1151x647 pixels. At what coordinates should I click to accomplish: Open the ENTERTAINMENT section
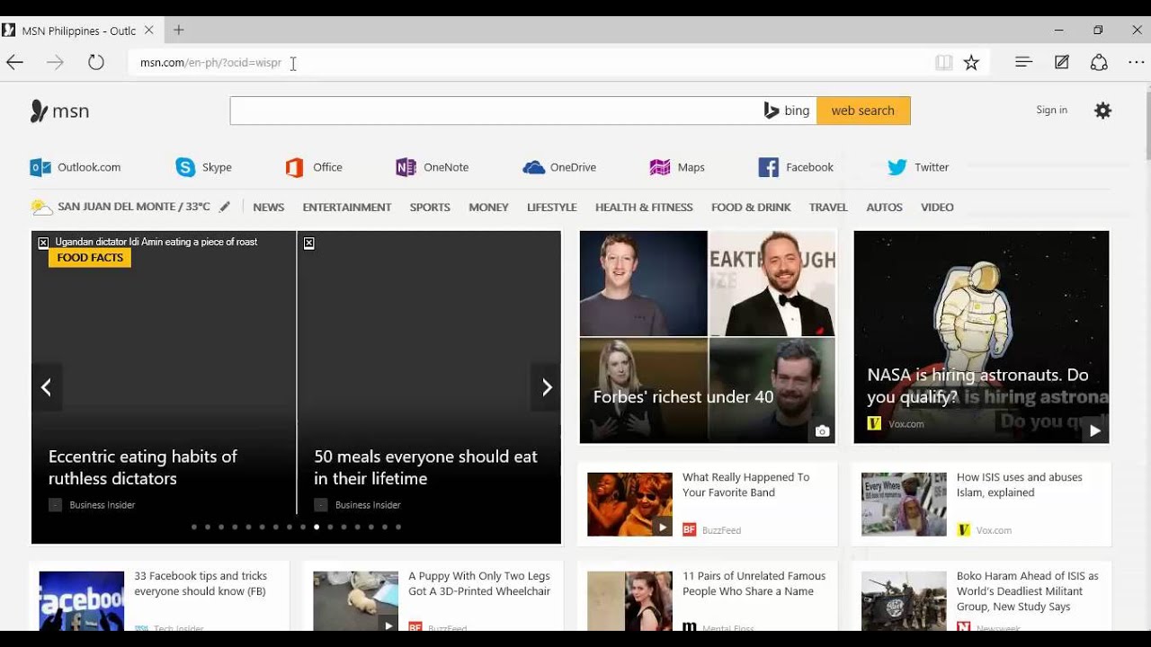347,207
